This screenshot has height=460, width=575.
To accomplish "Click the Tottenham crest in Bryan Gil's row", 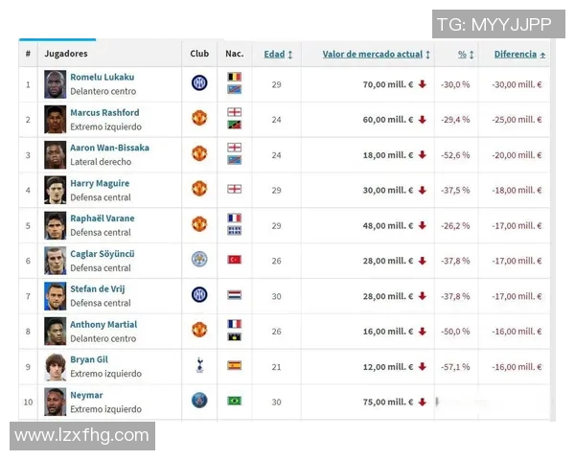I will [x=198, y=365].
